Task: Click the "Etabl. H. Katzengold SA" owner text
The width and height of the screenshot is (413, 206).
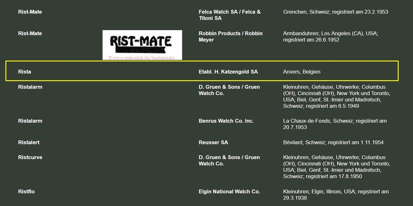Action: coord(228,72)
